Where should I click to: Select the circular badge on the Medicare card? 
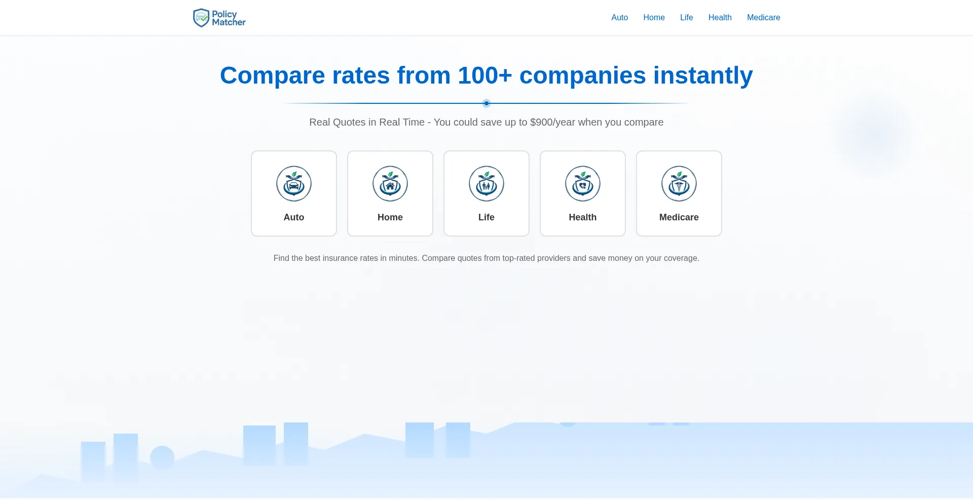(679, 183)
